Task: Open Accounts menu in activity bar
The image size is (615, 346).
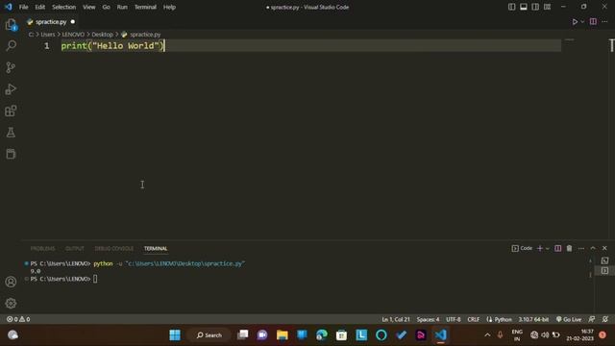Action: pos(11,282)
